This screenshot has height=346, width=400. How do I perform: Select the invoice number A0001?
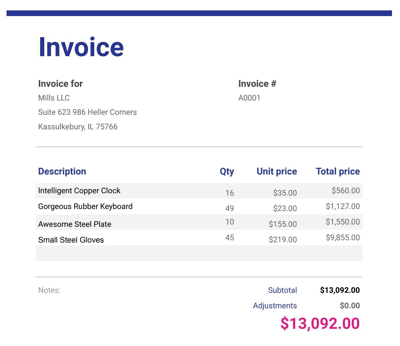click(x=249, y=98)
